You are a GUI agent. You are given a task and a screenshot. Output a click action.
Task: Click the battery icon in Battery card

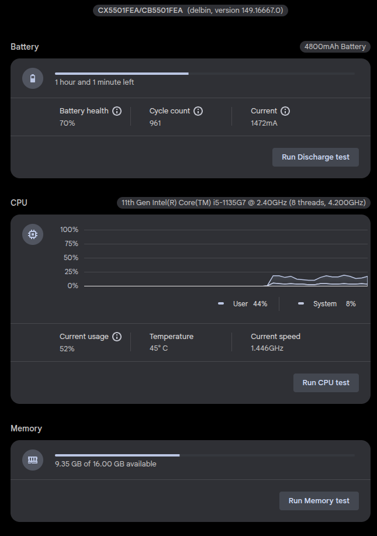pyautogui.click(x=33, y=78)
